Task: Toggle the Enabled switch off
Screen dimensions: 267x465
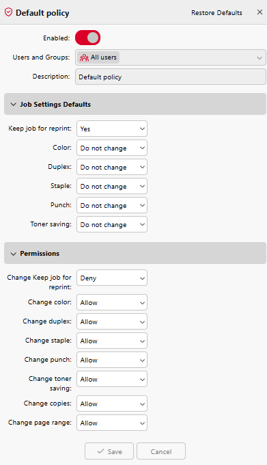Action: pos(87,38)
